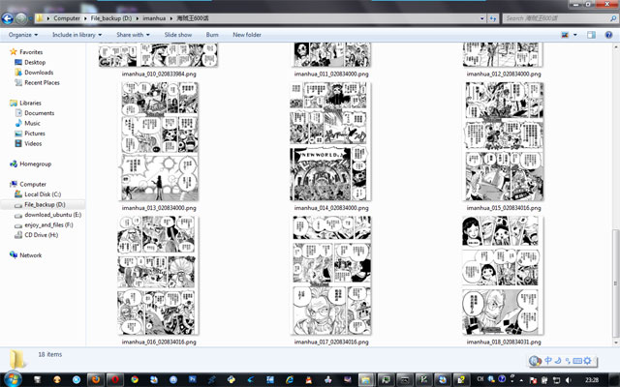Select File_backup (D:) drive

(x=45, y=204)
